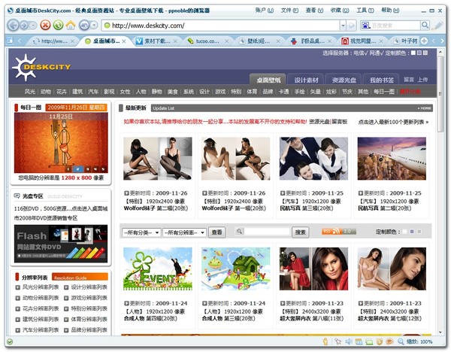
Task: Open the 工具(T) menu
Action: click(x=365, y=11)
